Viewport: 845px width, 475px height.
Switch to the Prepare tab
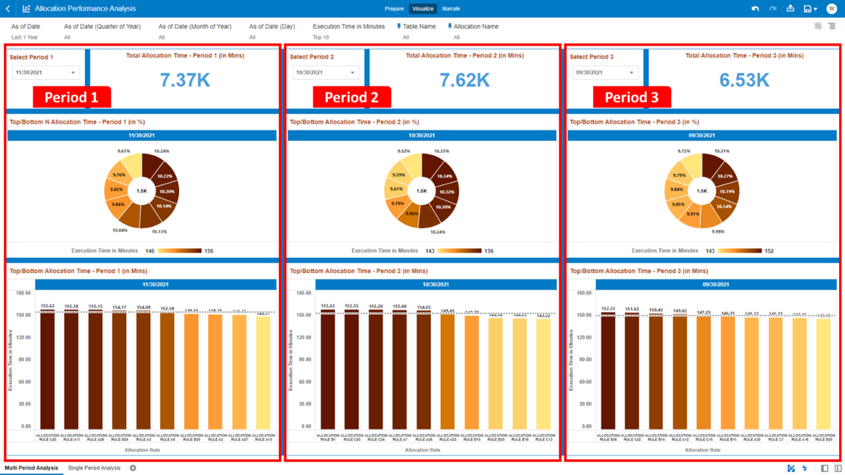(x=394, y=9)
